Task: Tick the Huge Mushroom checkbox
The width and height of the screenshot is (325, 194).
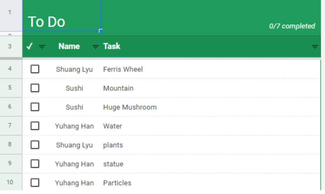Action: click(x=35, y=107)
